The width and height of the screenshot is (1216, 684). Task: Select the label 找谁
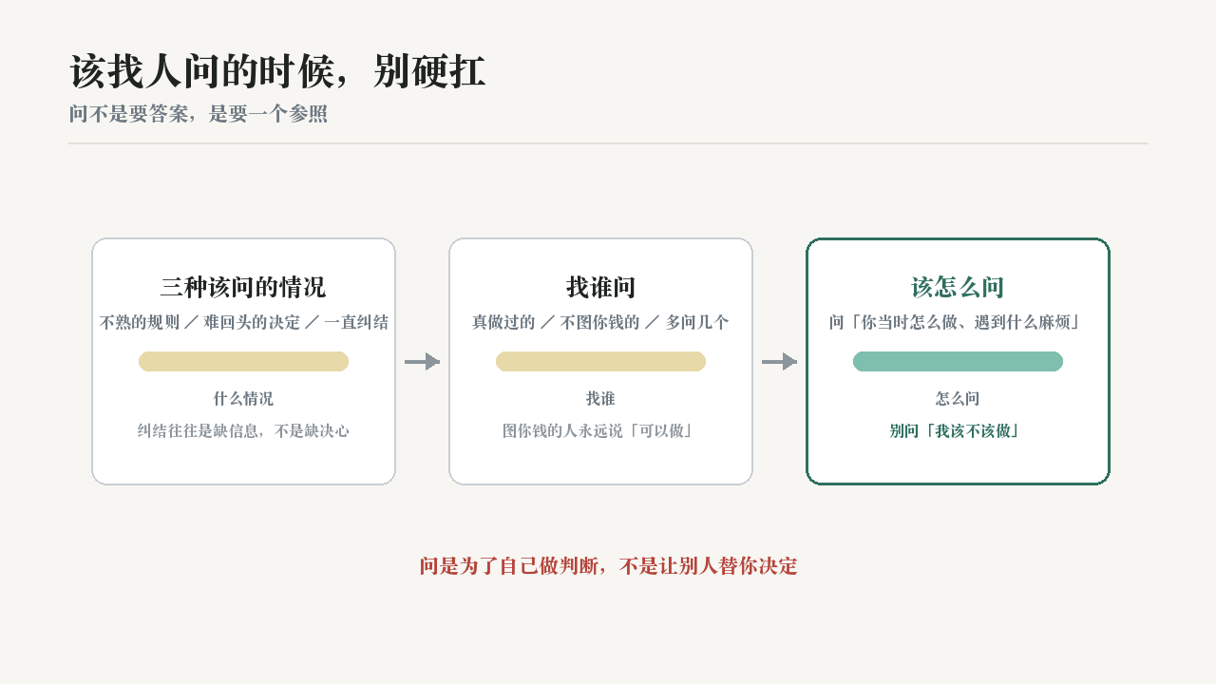pos(600,398)
